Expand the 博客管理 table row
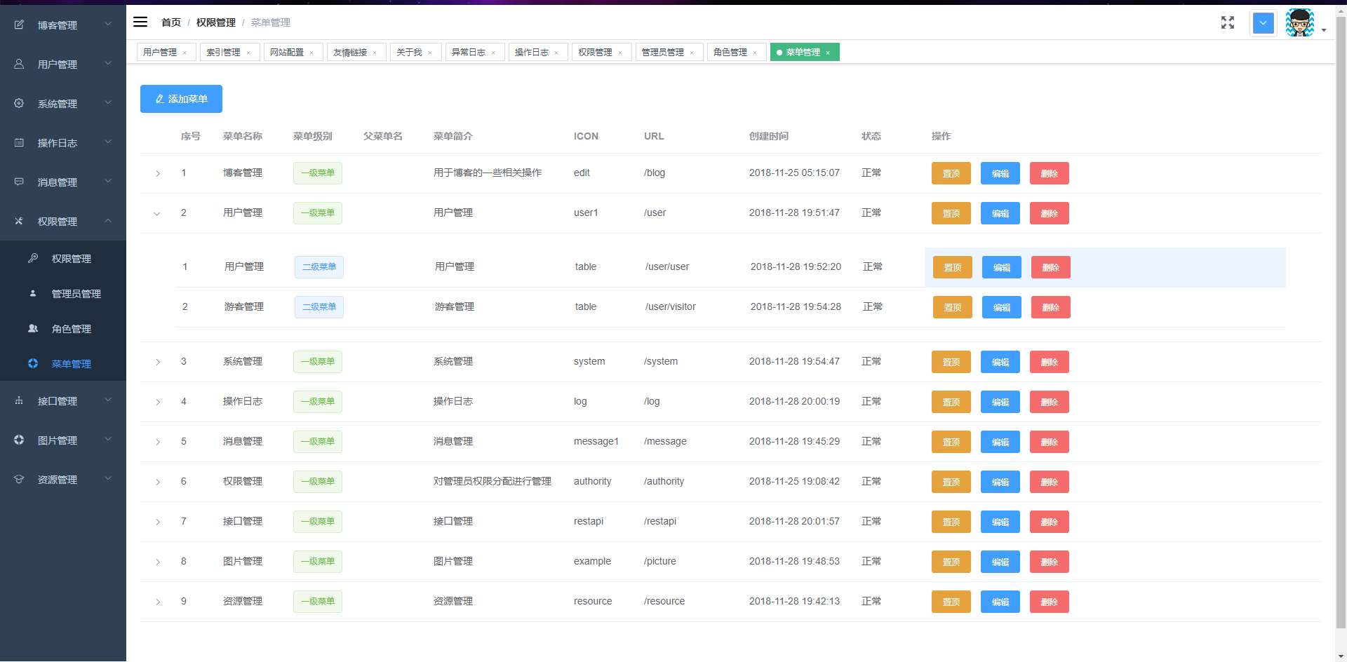 tap(158, 173)
